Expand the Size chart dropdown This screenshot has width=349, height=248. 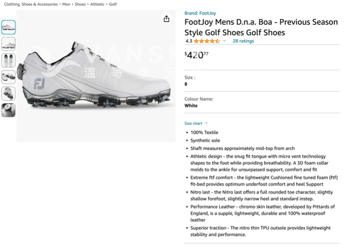[196, 123]
